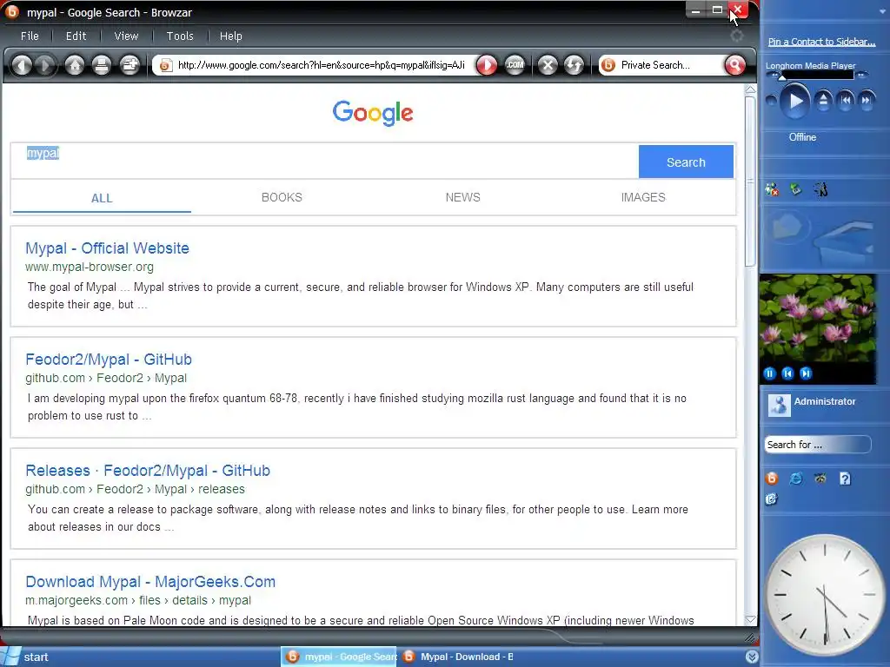Open Download Mypal - MajorGeeks.Com result

point(150,582)
